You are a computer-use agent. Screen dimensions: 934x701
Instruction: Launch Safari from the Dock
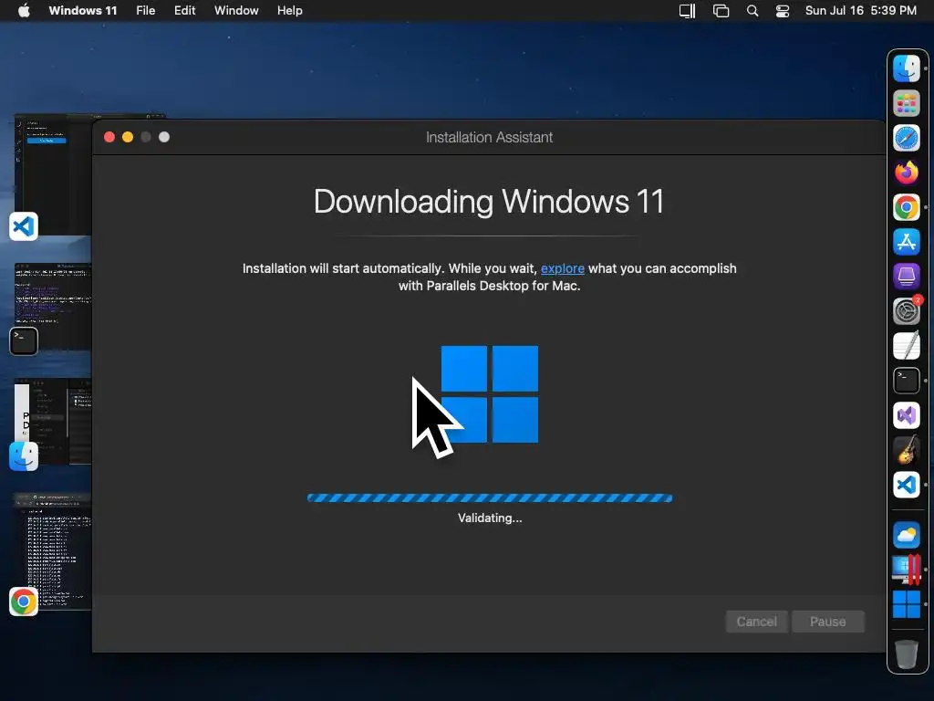(906, 139)
